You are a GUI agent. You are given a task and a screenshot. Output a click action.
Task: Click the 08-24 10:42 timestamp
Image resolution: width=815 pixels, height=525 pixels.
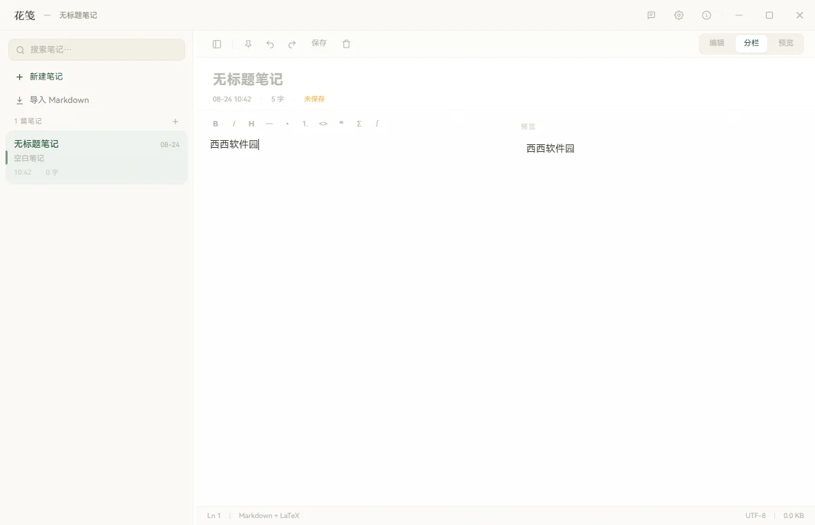pyautogui.click(x=232, y=99)
